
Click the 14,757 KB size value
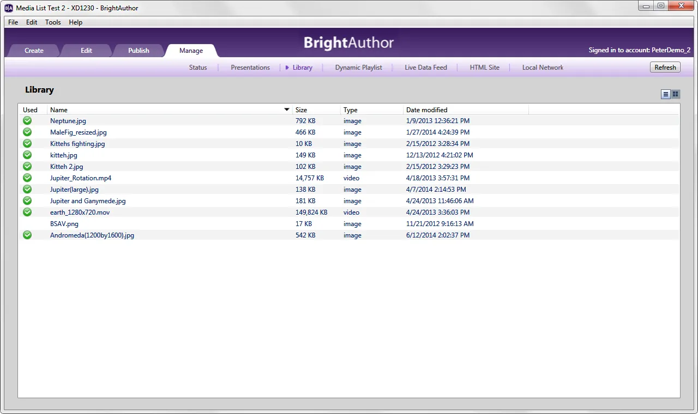click(x=310, y=178)
